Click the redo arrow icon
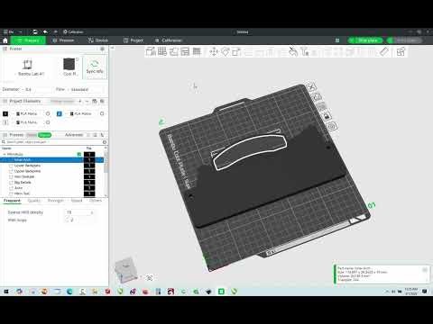433x324 pixels. click(x=55, y=31)
